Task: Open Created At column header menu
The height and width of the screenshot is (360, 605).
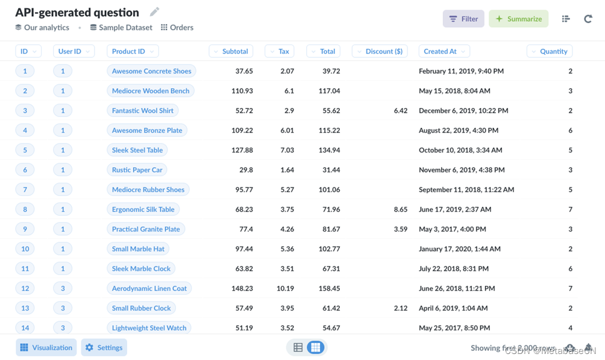Action: coord(445,51)
